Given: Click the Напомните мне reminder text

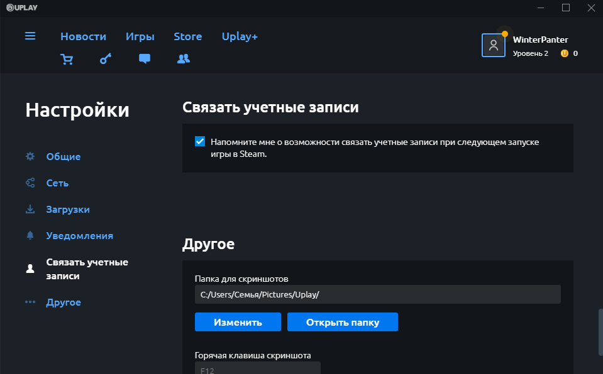Looking at the screenshot, I should pyautogui.click(x=375, y=148).
